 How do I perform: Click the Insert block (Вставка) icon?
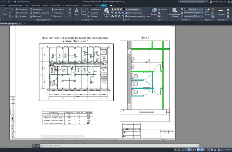click(154, 12)
